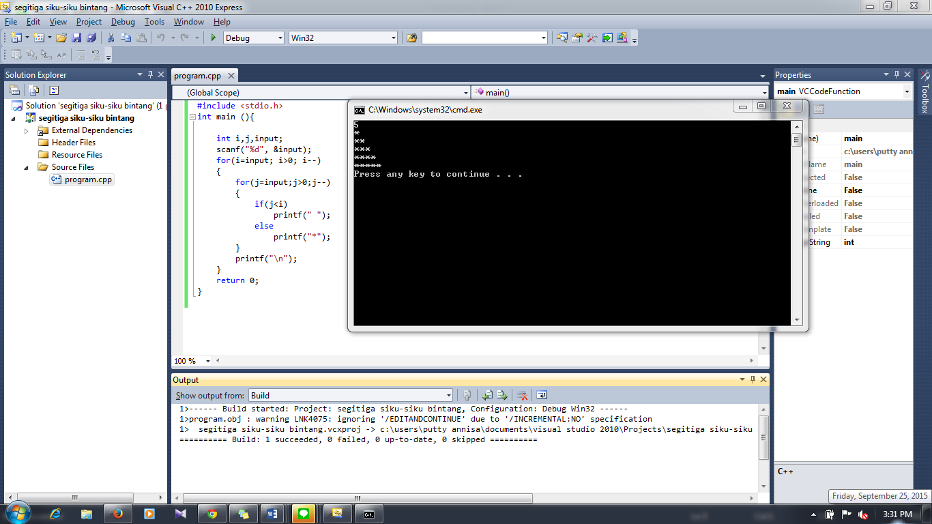This screenshot has height=524, width=932.
Task: Start debugging with the green play icon
Action: point(214,38)
